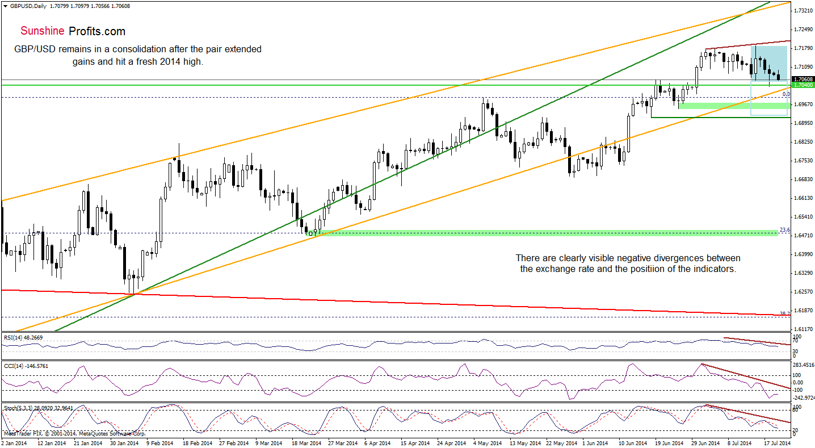Click the green 1.70400 level tag
Image resolution: width=815 pixels, height=448 pixels.
803,85
